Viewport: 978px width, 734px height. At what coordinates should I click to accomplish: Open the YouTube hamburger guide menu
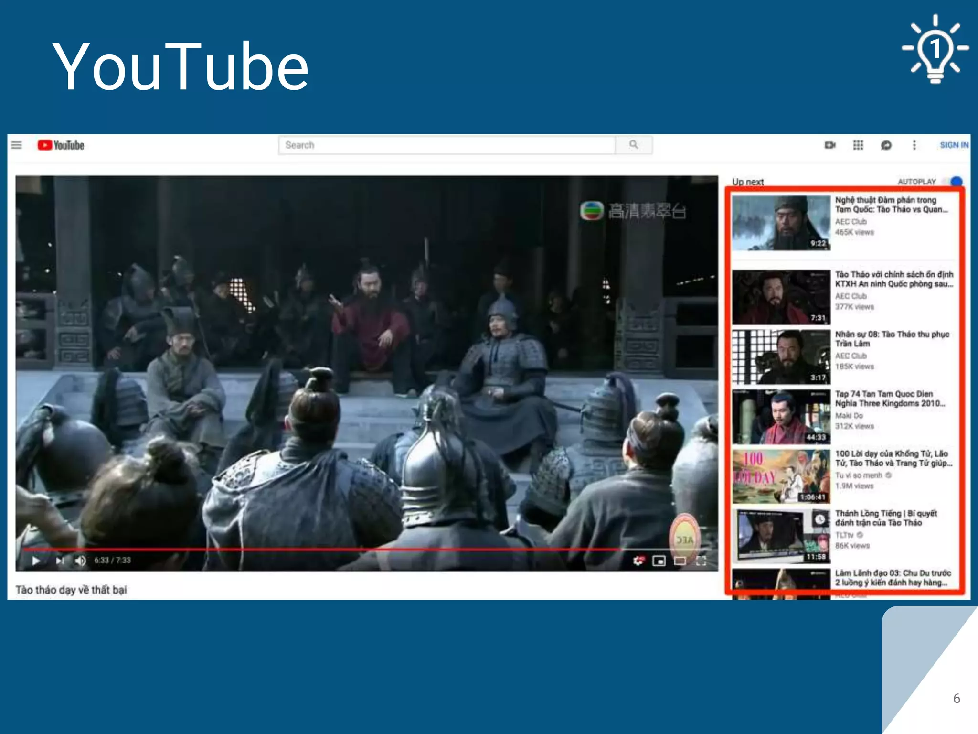pyautogui.click(x=17, y=145)
